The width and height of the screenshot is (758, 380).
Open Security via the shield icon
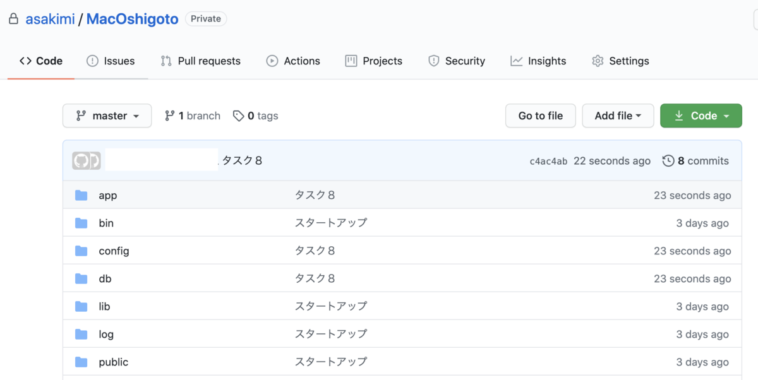point(434,61)
